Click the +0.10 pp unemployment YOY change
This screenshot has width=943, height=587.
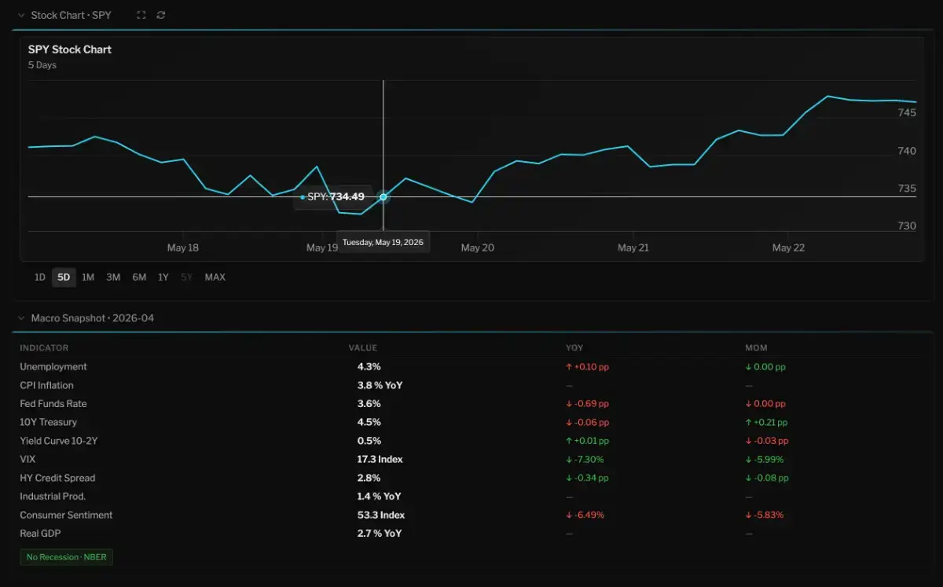587,367
